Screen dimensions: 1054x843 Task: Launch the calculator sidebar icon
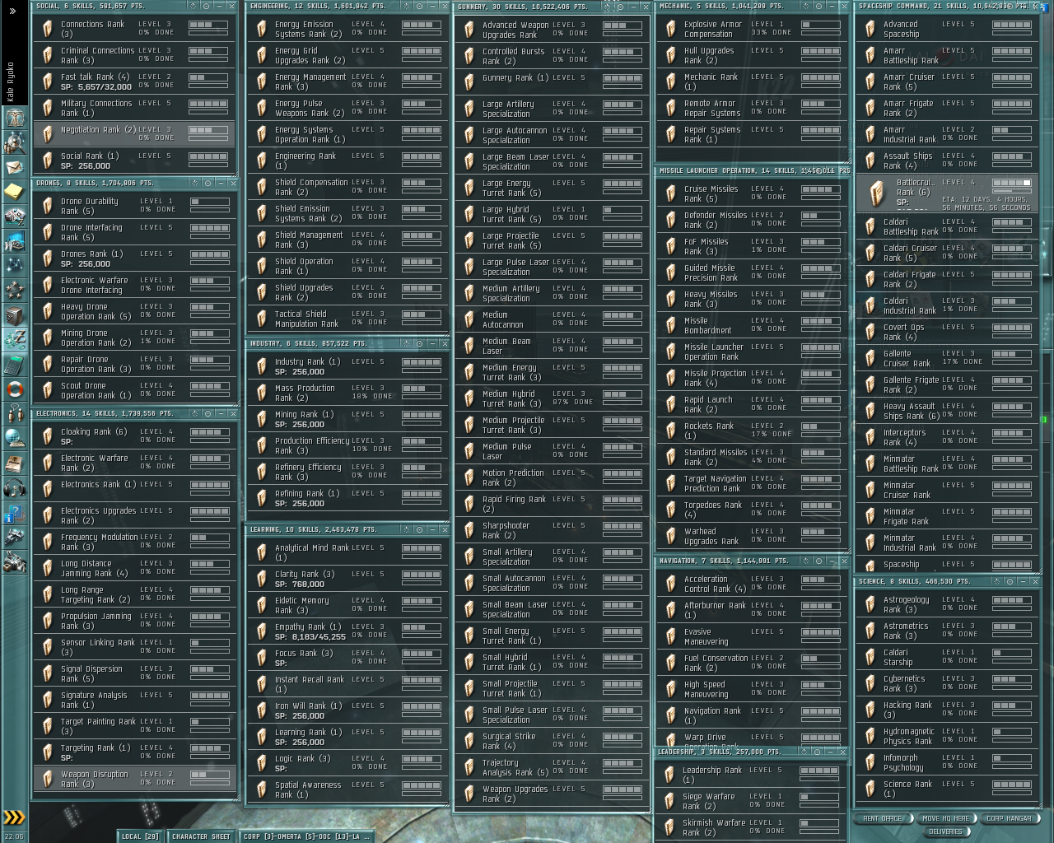pyautogui.click(x=14, y=364)
